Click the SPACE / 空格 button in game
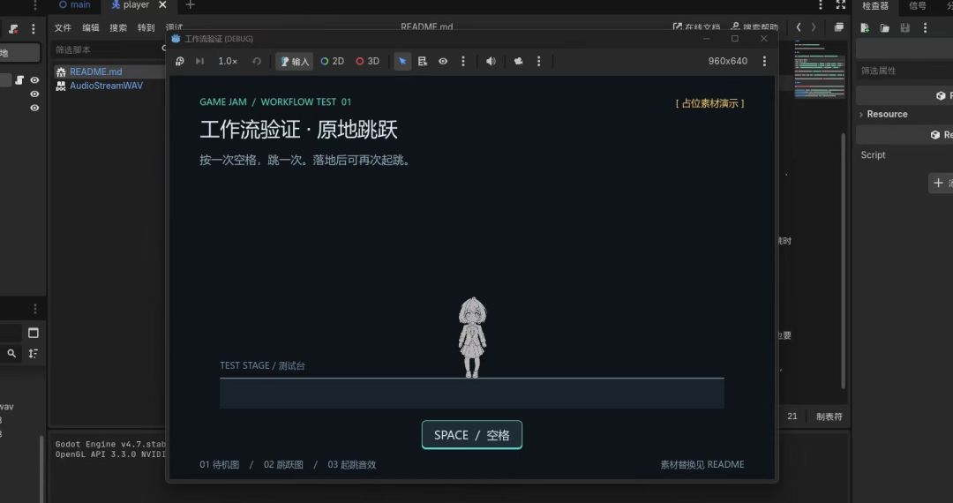This screenshot has width=953, height=503. pyautogui.click(x=471, y=435)
